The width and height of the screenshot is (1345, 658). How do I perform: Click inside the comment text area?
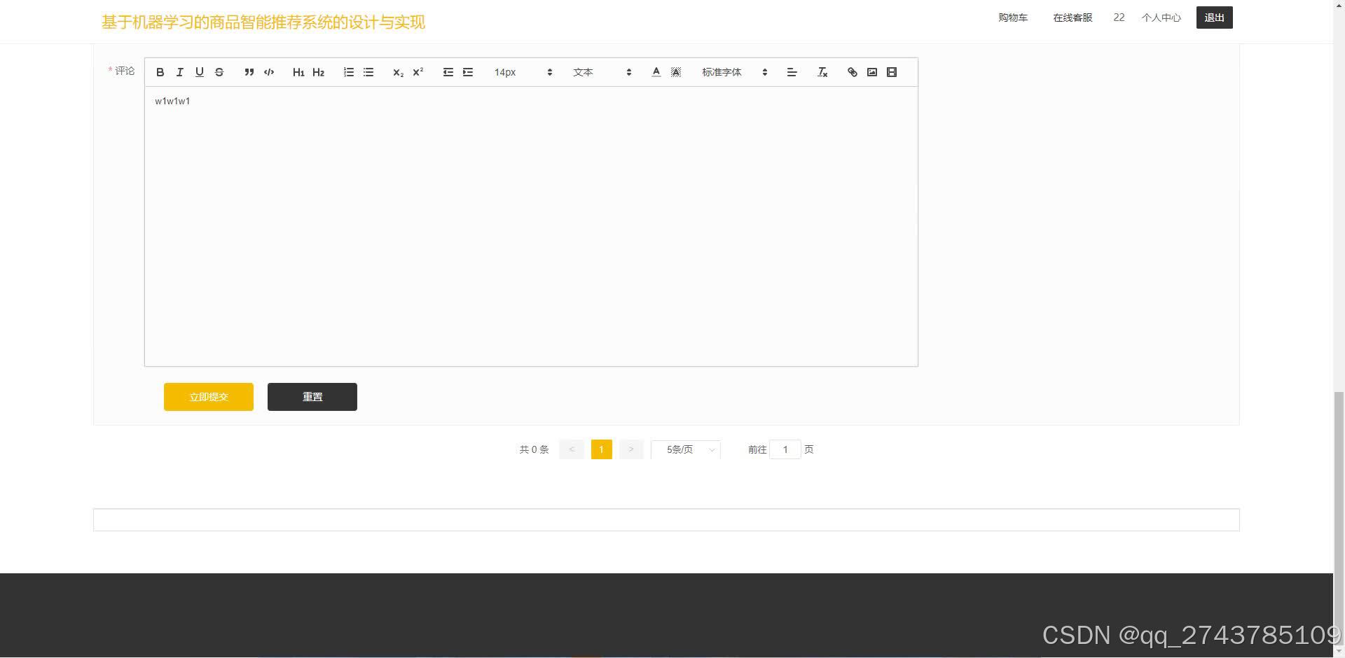click(531, 226)
